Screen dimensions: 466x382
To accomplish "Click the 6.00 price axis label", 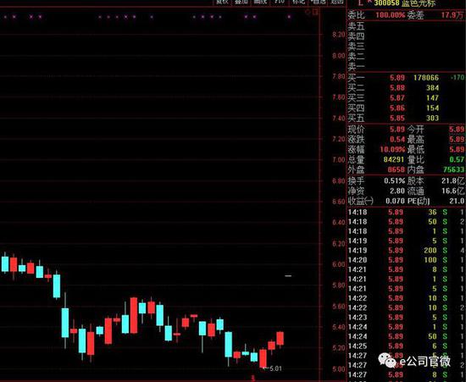I will 339,264.
